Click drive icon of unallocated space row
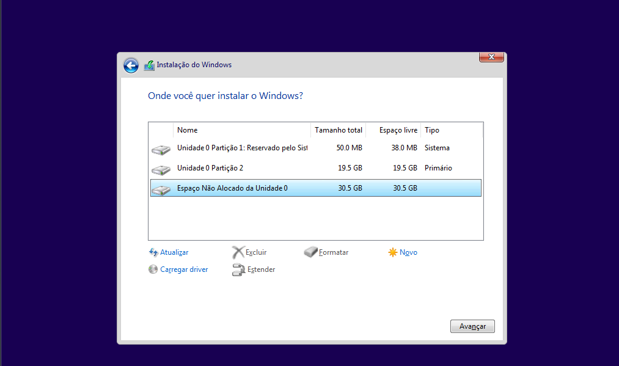Screen dimensions: 619x366 click(x=161, y=190)
